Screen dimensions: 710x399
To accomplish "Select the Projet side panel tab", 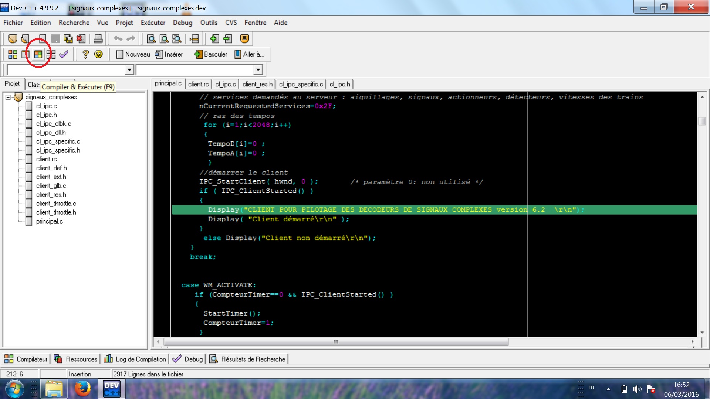I will tap(12, 84).
